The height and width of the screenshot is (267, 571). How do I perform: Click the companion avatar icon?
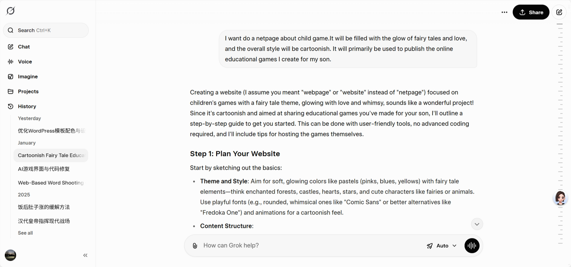coord(560,198)
